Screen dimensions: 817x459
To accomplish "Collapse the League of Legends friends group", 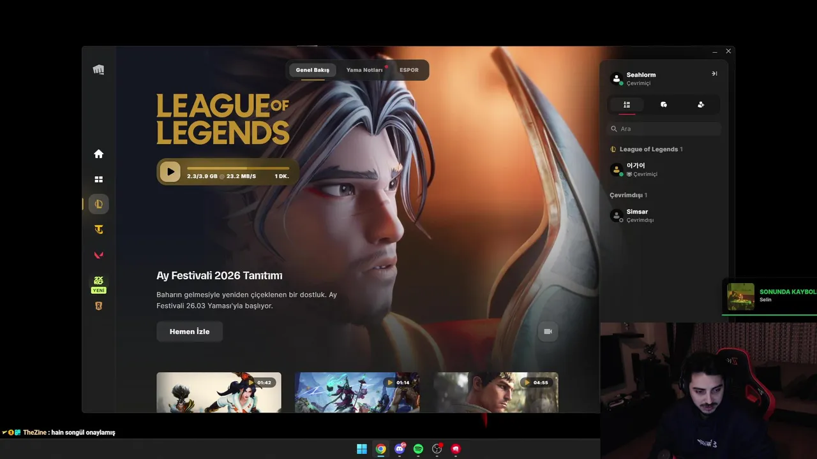I will click(647, 149).
